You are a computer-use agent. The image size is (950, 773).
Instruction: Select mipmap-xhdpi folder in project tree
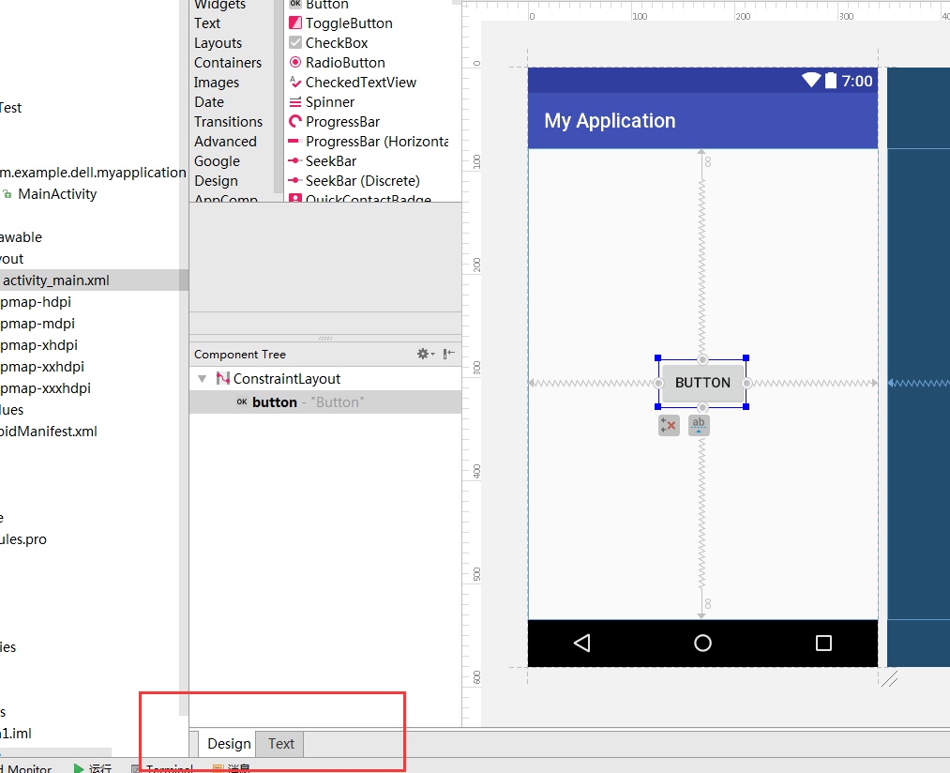point(38,345)
